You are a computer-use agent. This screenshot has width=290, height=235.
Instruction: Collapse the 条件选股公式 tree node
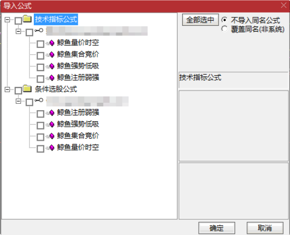[x=7, y=90]
